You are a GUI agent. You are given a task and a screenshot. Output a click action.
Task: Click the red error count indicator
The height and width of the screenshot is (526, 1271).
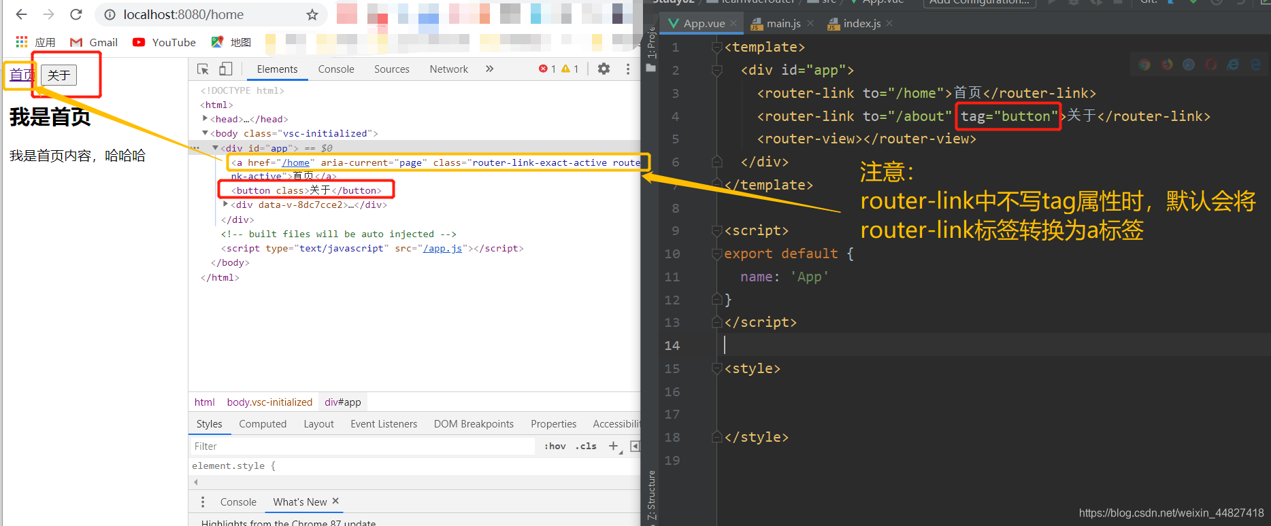click(x=547, y=69)
